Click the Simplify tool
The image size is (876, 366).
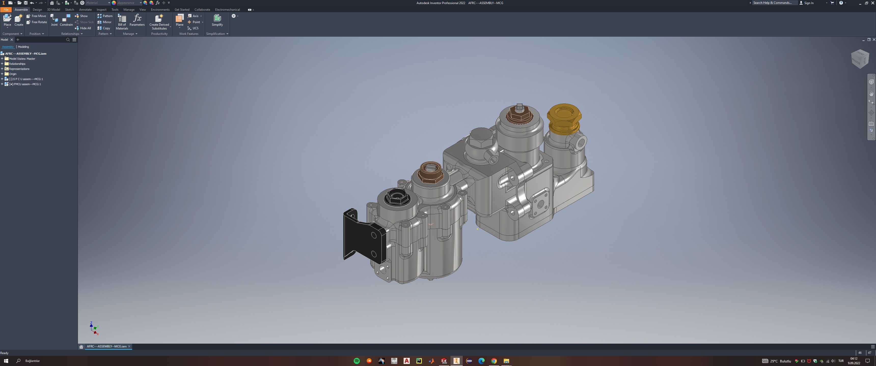point(217,20)
